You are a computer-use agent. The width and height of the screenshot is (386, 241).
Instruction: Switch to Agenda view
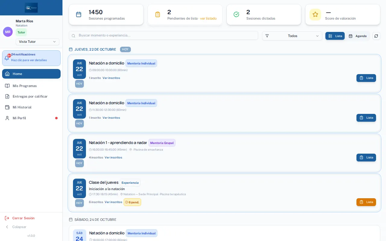click(x=358, y=36)
